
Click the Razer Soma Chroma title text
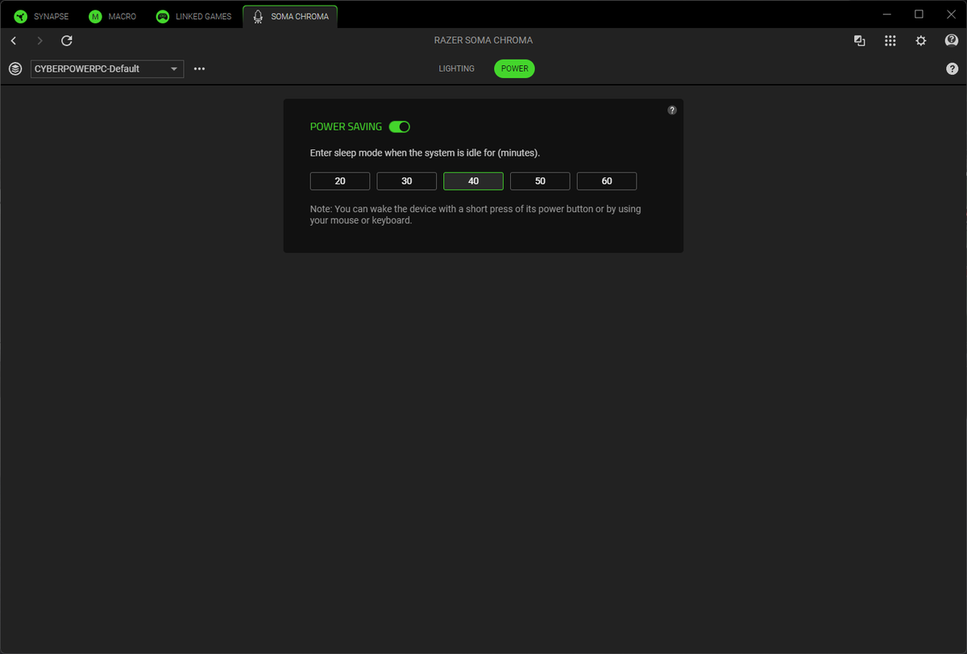tap(483, 40)
